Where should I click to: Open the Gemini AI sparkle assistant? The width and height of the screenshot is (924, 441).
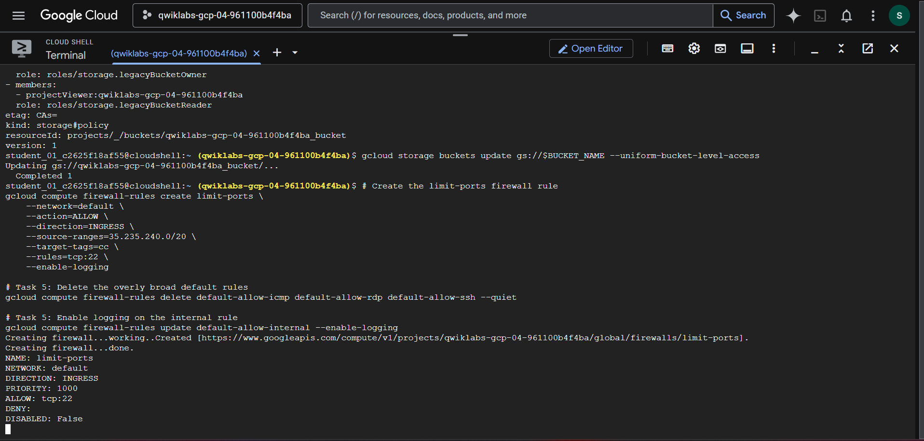coord(793,16)
